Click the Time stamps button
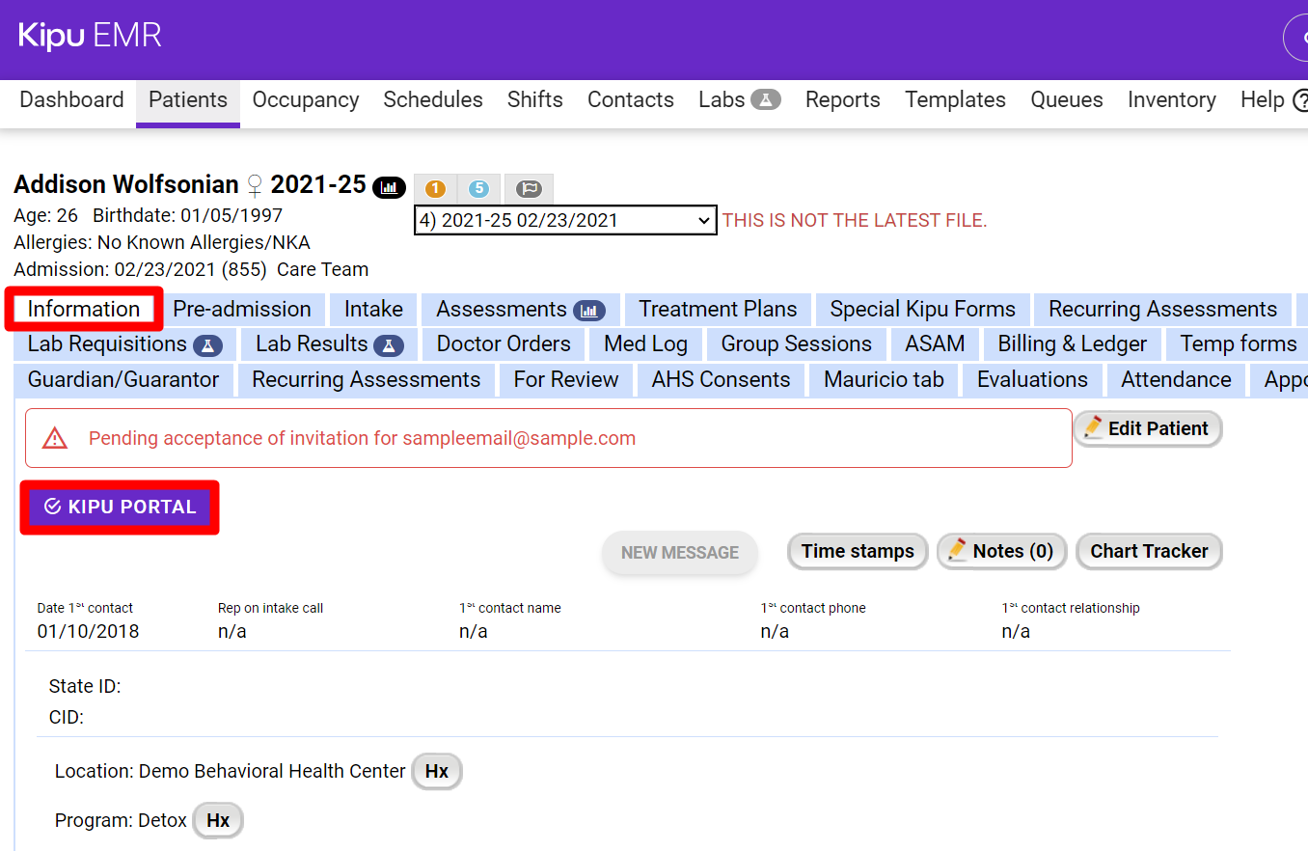Viewport: 1308px width, 851px height. point(858,552)
